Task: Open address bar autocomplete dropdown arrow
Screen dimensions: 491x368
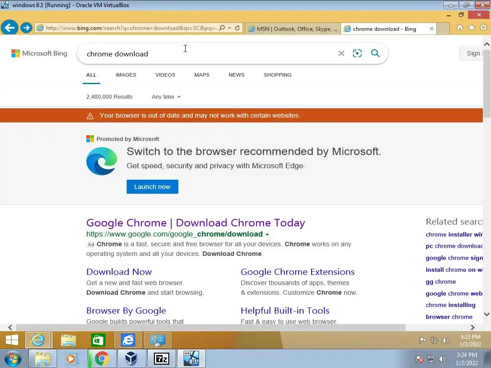Action: click(230, 28)
